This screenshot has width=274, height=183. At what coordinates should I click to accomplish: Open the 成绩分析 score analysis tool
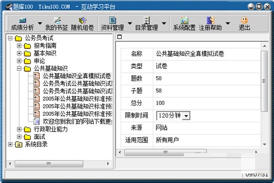click(22, 24)
